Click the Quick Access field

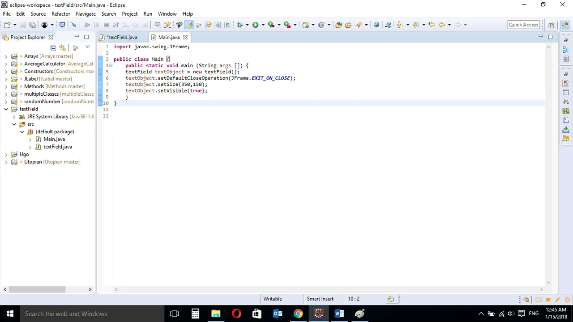tap(523, 25)
